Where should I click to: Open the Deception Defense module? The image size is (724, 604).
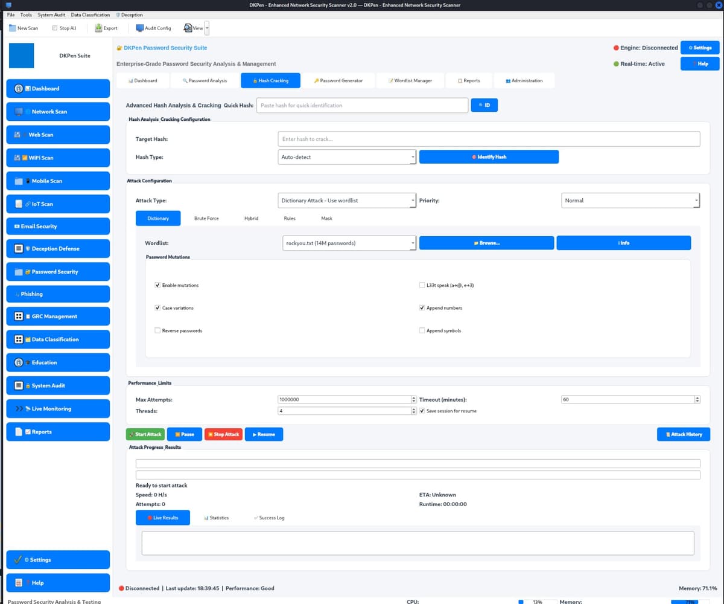58,248
